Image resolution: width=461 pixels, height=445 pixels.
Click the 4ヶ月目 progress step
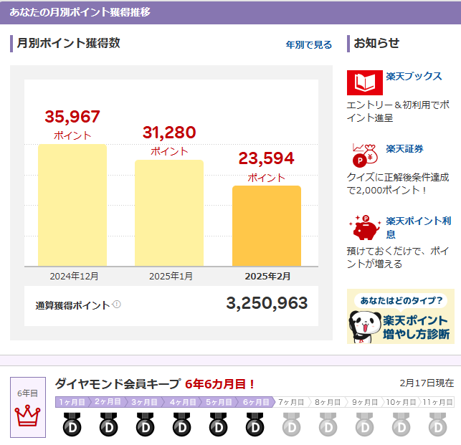(x=183, y=402)
